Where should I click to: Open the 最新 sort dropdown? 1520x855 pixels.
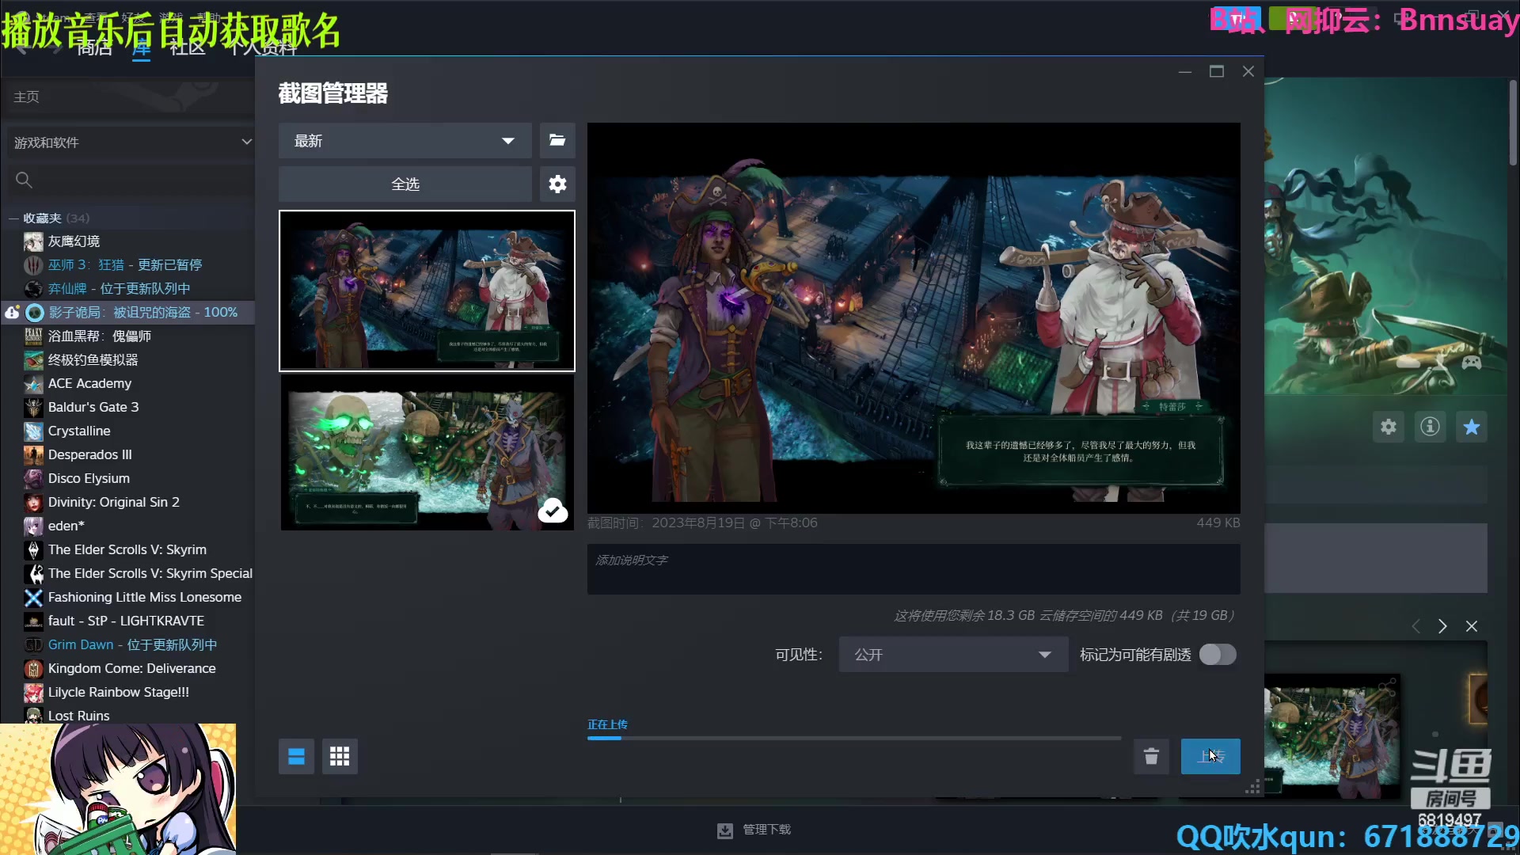(405, 140)
